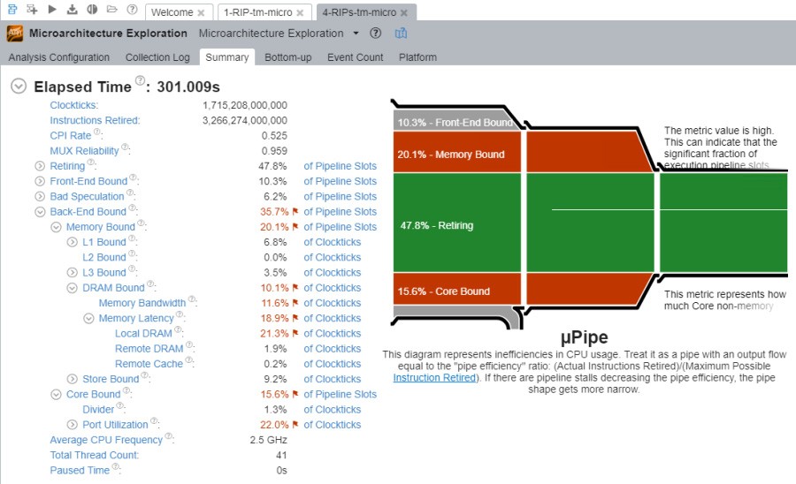Image resolution: width=796 pixels, height=484 pixels.
Task: Click the help icon in top toolbar
Action: point(132,10)
